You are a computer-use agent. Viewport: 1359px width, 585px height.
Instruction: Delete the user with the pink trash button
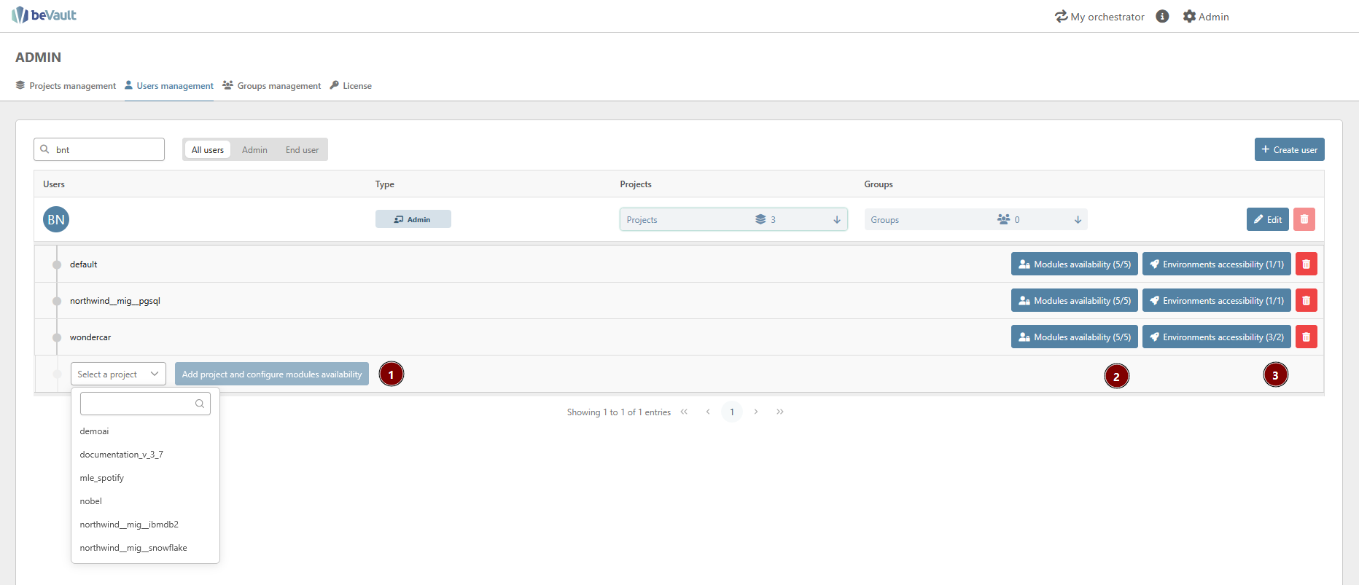[x=1304, y=219]
